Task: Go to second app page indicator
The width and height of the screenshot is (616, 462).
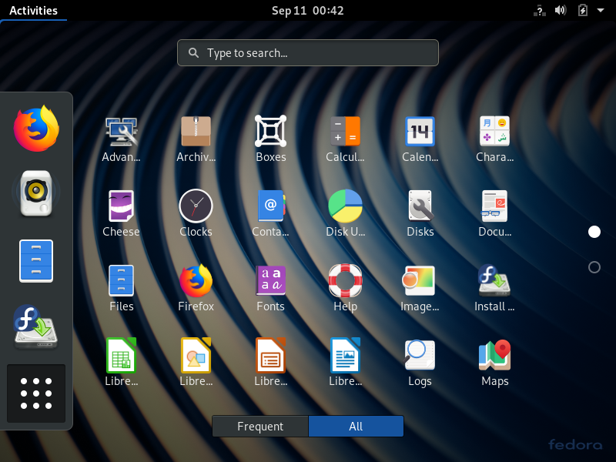Action: [x=594, y=267]
